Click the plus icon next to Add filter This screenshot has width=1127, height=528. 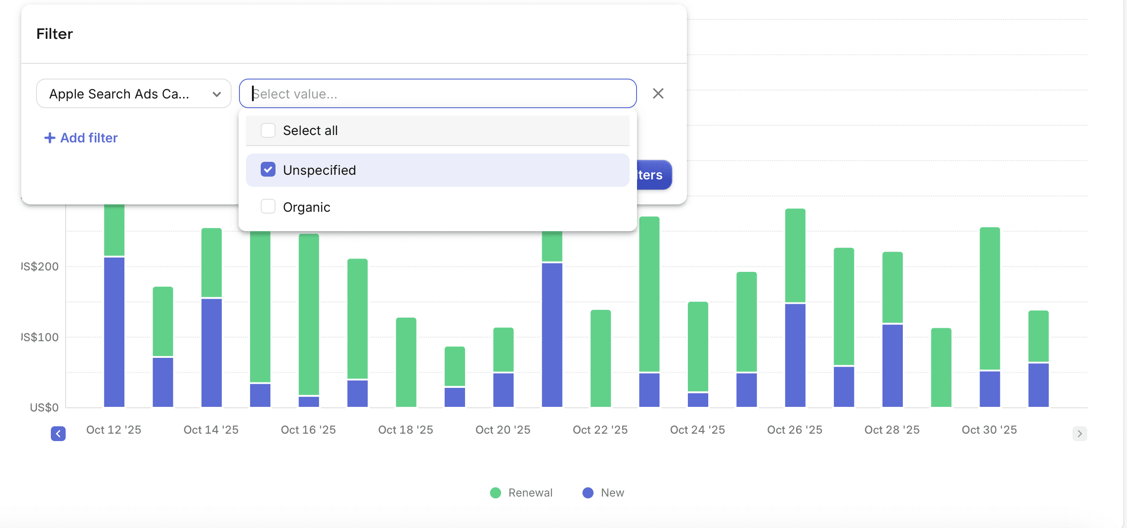click(x=49, y=138)
